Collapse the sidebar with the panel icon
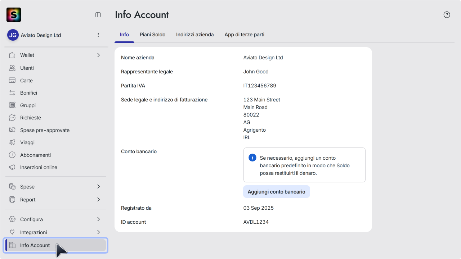Screen dimensions: 461x259 coord(98,15)
